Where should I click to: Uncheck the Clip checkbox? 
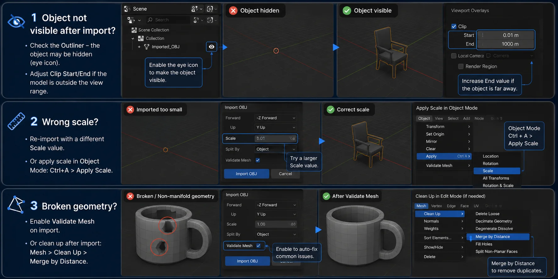(454, 26)
